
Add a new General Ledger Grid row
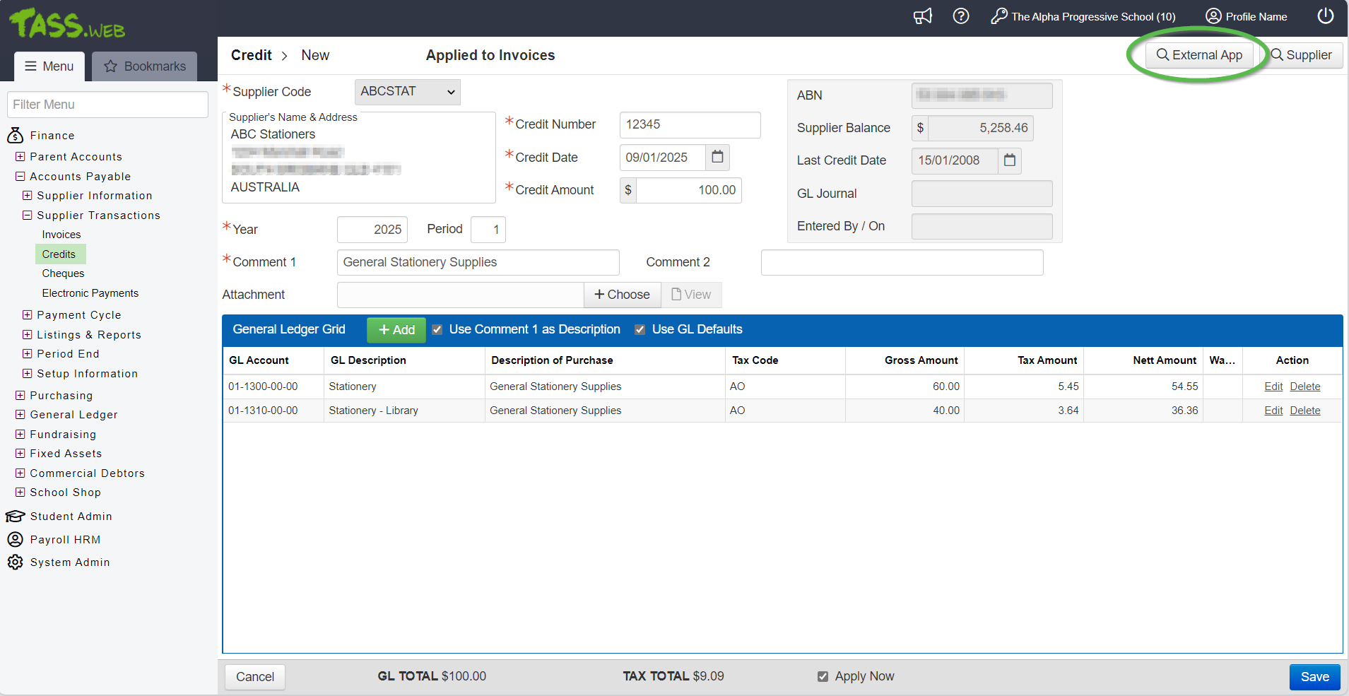coord(396,330)
